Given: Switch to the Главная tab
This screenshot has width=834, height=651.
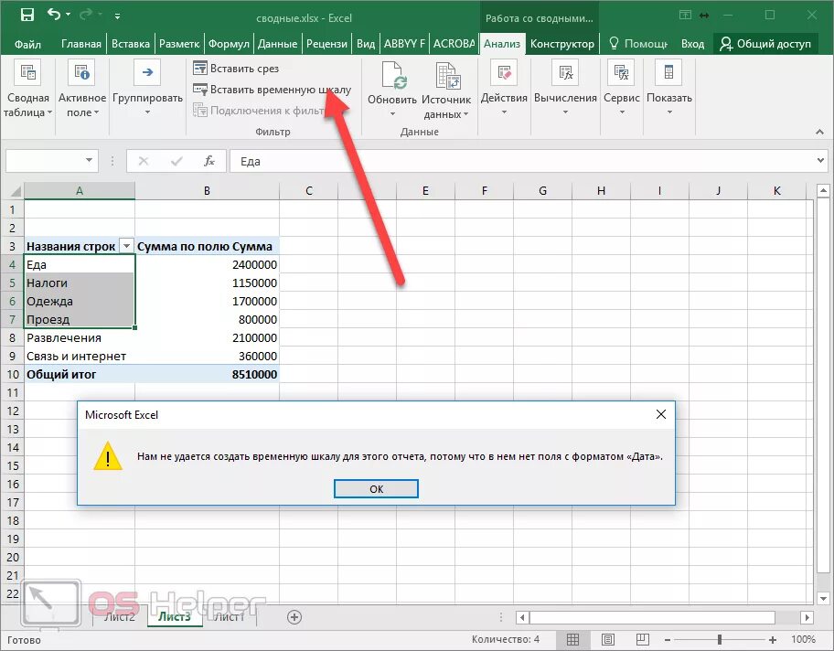Looking at the screenshot, I should click(x=80, y=44).
